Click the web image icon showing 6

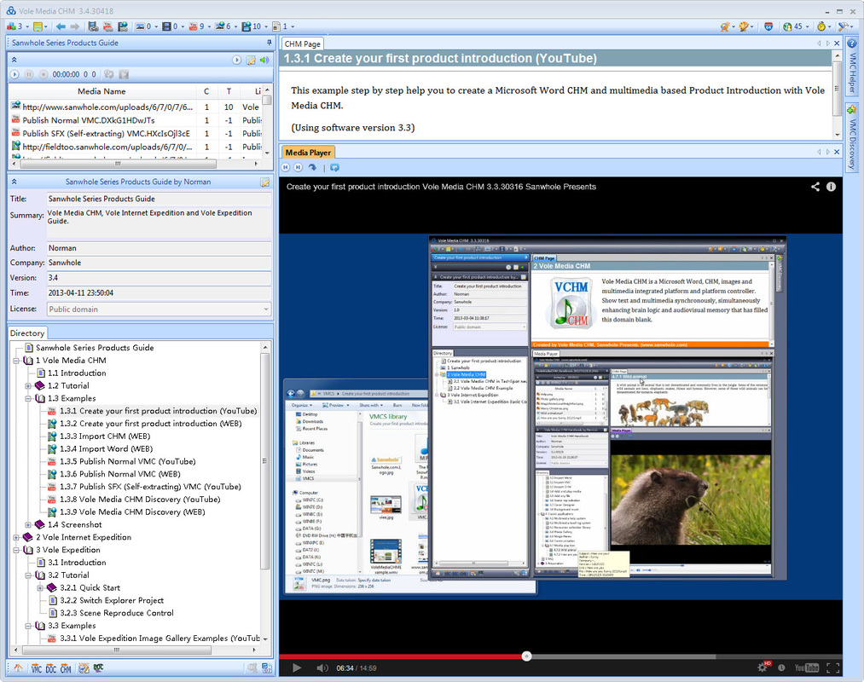tap(220, 26)
